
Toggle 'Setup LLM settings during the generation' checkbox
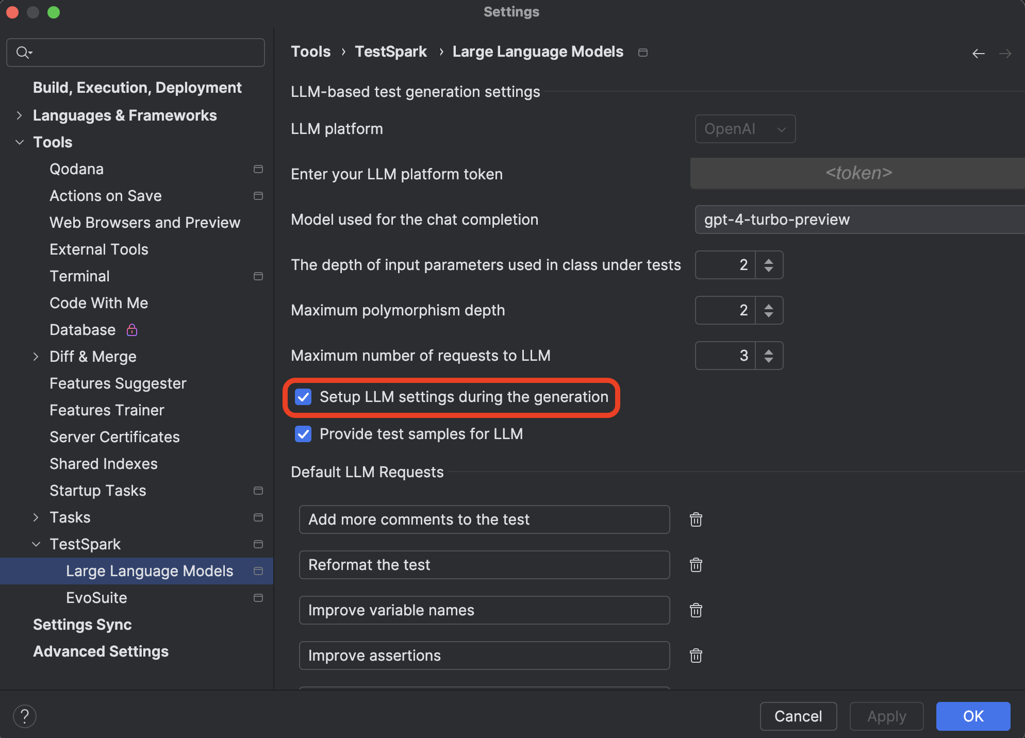click(x=303, y=397)
